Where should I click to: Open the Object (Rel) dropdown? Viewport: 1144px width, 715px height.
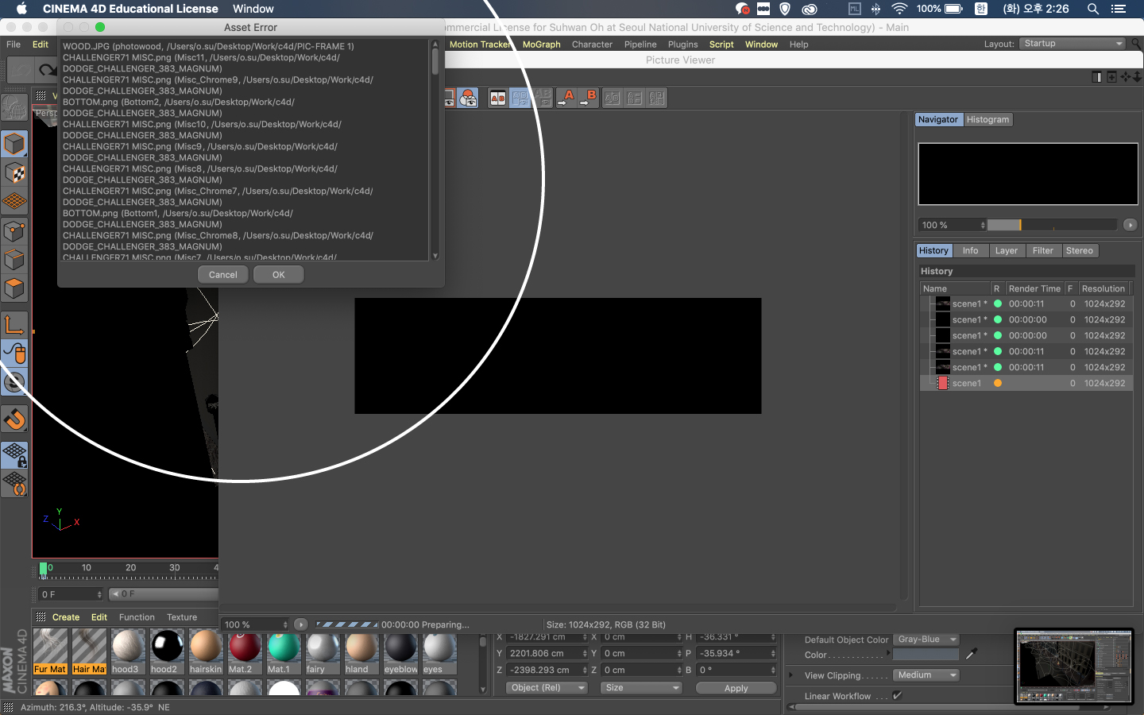coord(547,688)
